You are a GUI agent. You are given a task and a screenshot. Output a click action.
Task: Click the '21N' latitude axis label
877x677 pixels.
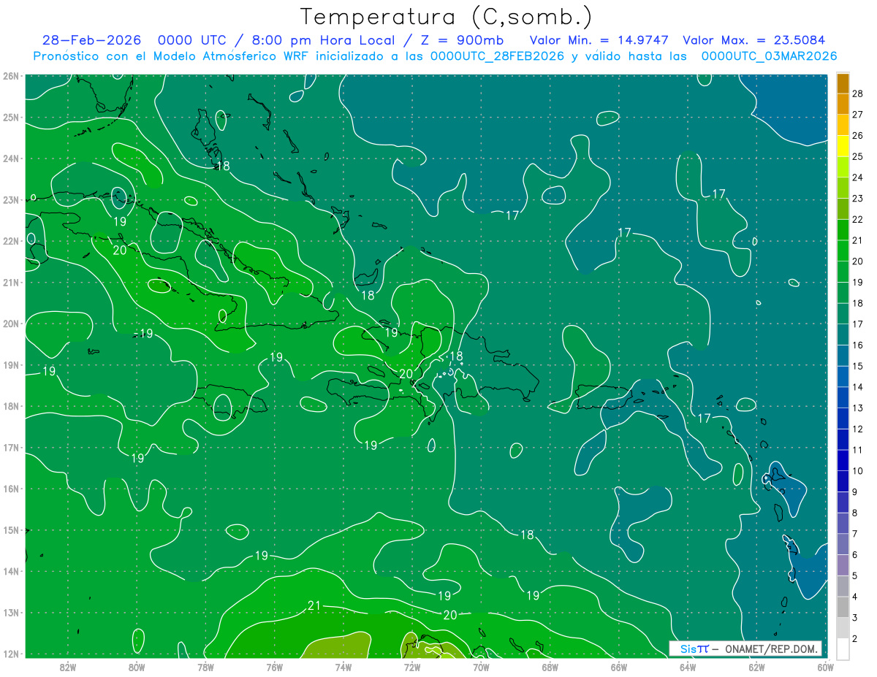coord(10,282)
